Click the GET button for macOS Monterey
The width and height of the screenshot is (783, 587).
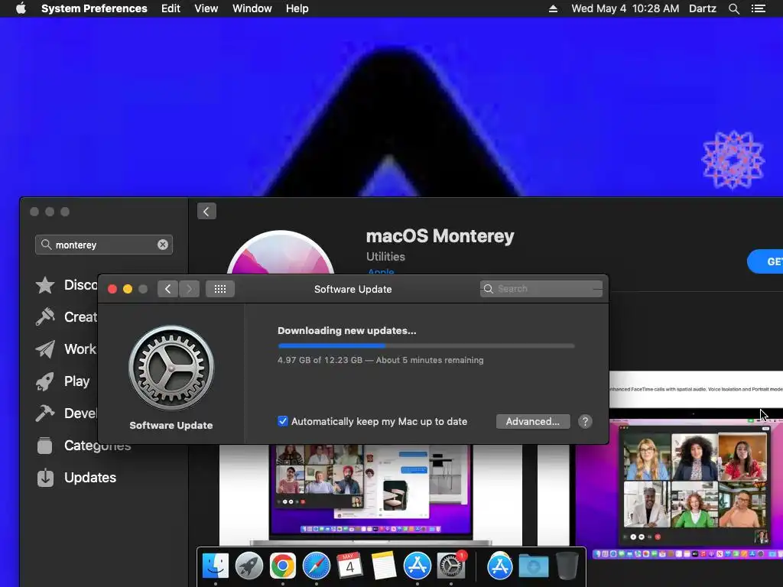point(766,261)
